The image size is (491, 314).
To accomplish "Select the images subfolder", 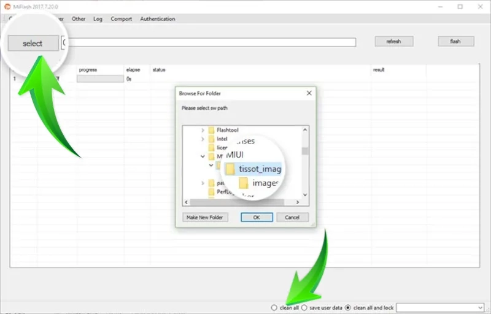I will [265, 183].
